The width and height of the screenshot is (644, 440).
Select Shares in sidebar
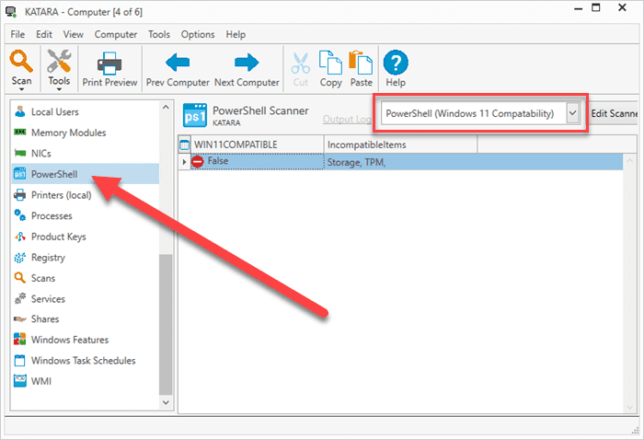coord(85,318)
